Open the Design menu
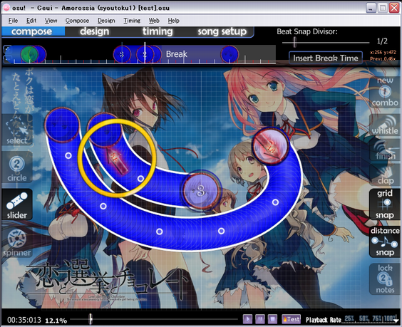This screenshot has height=327, width=402. (106, 21)
